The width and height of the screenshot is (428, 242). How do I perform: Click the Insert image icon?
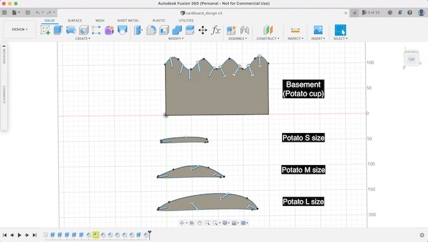[x=318, y=30]
